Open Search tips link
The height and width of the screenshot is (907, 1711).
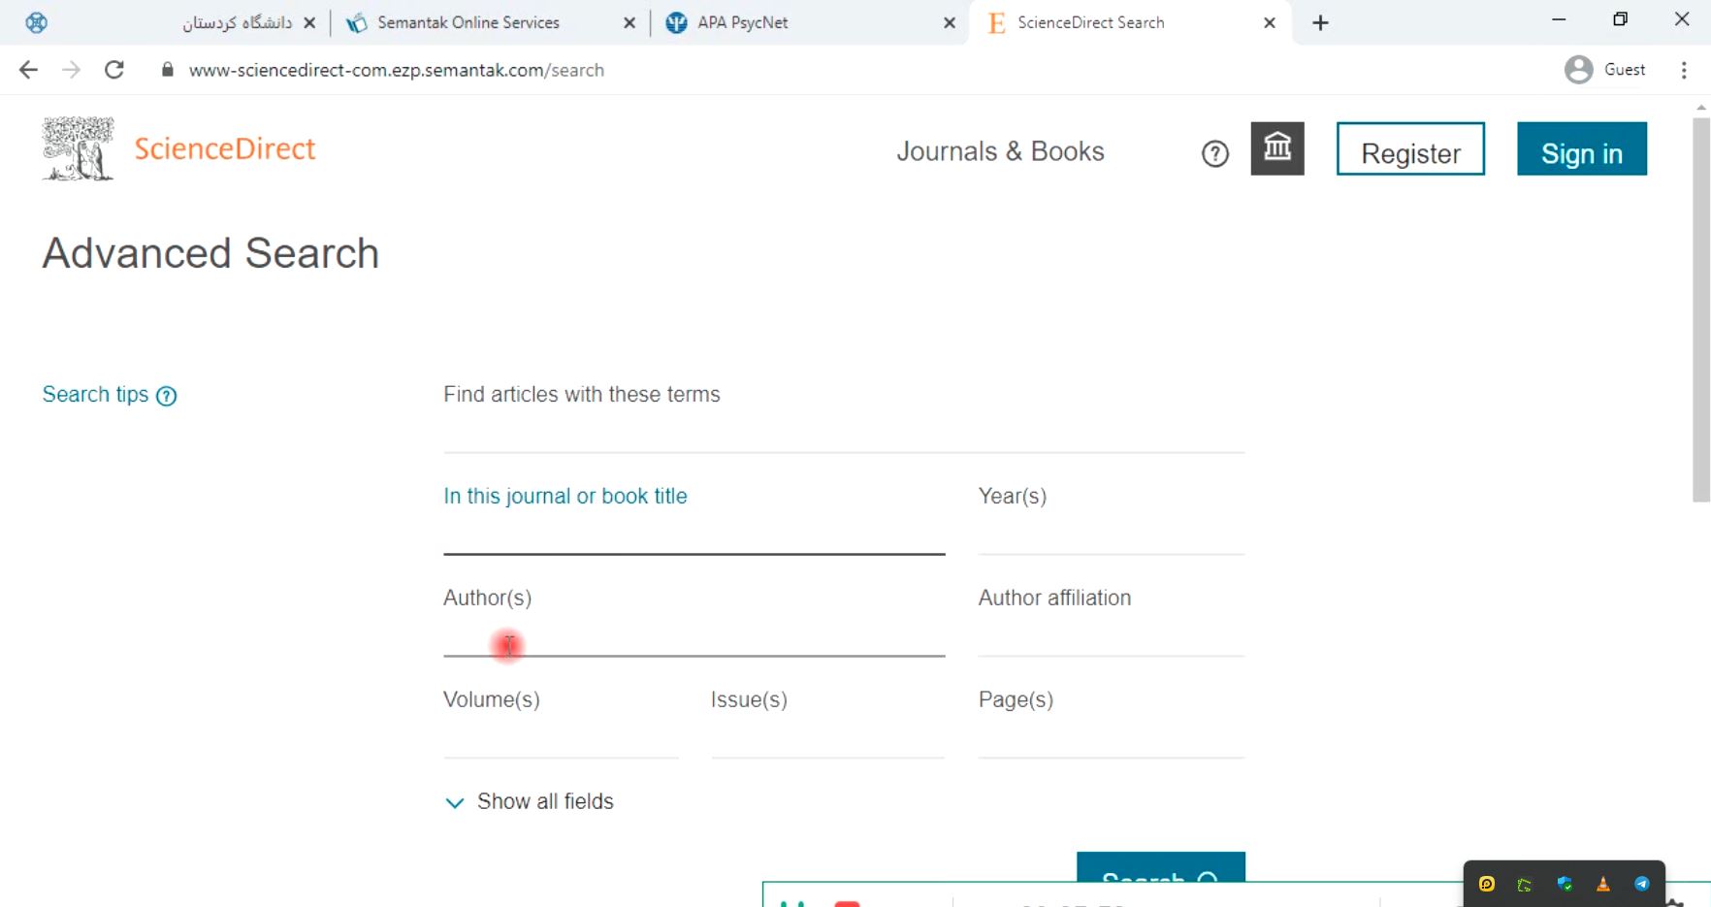[x=95, y=394]
